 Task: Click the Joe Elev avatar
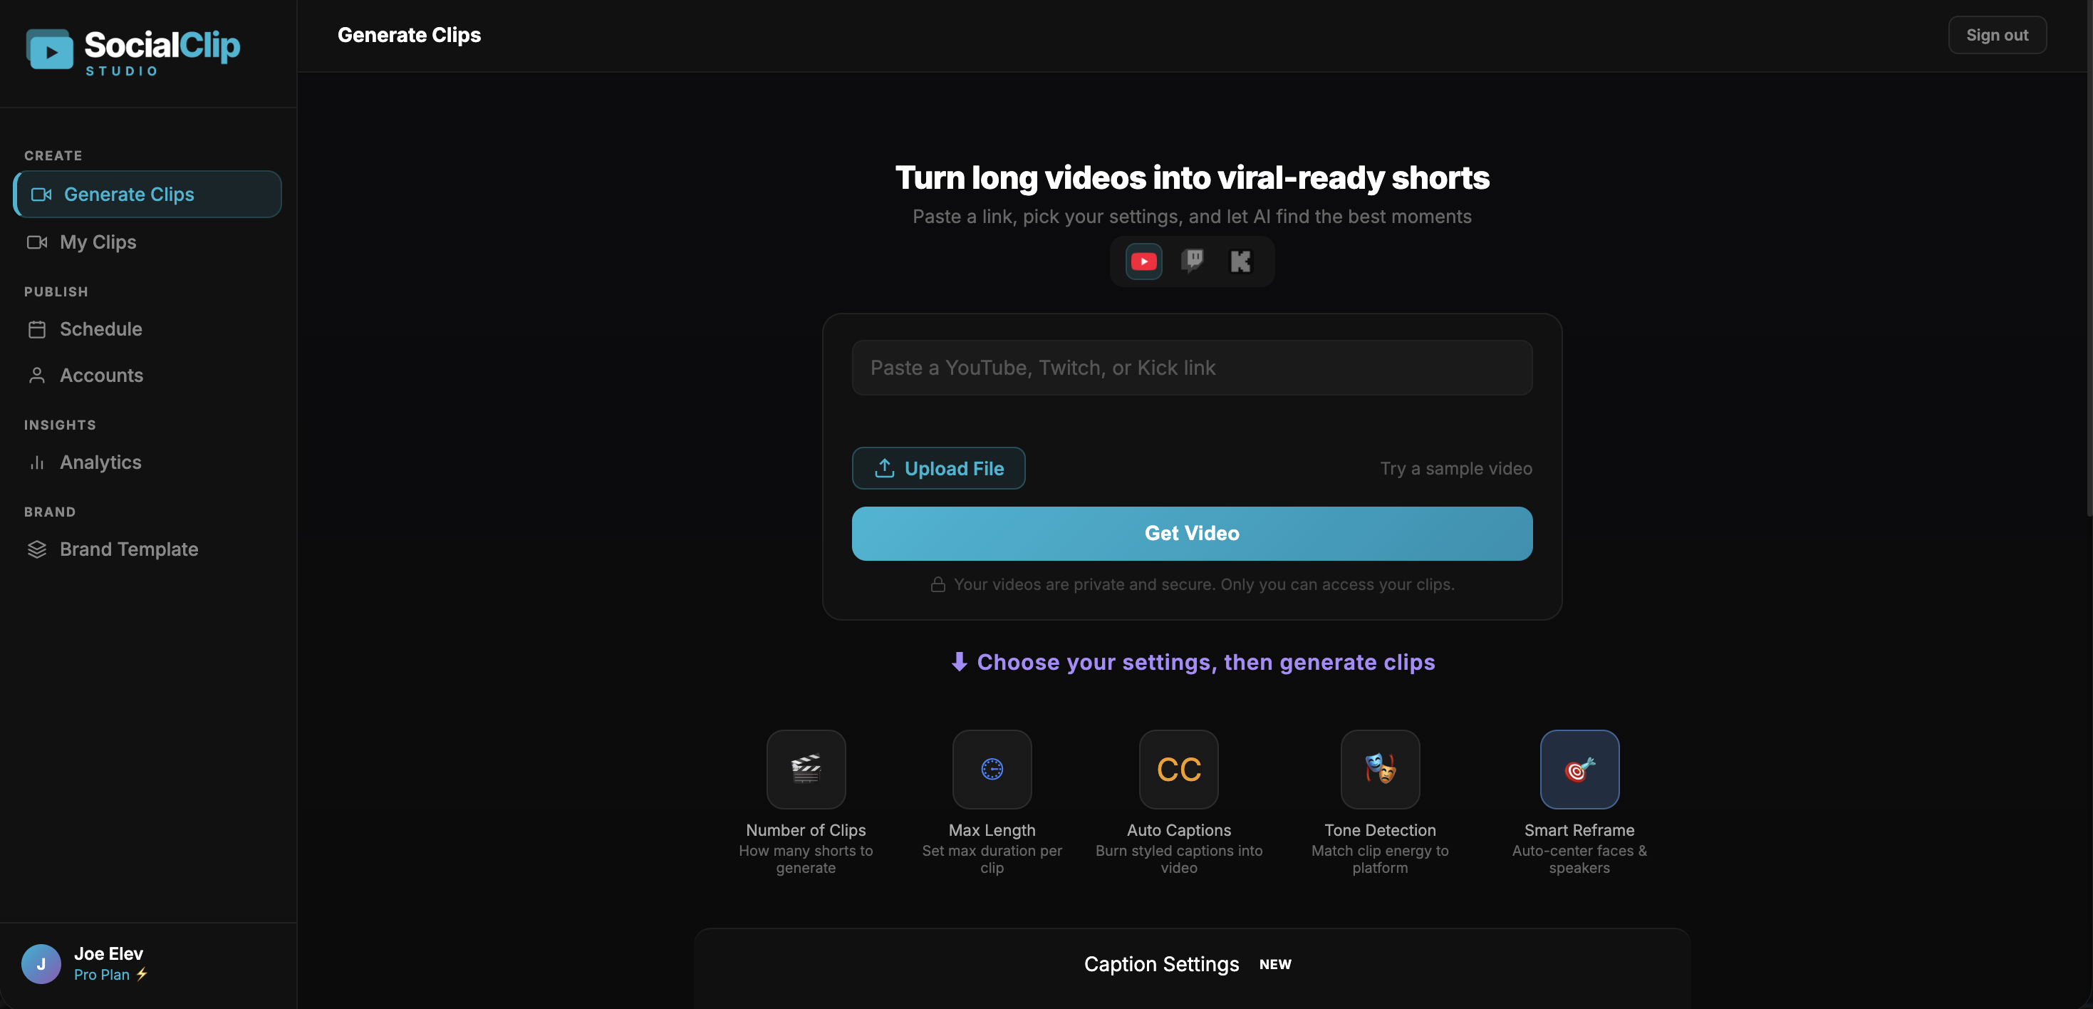pos(41,964)
